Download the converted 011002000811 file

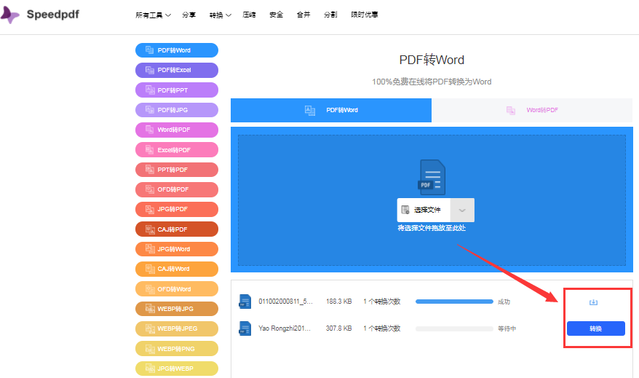pos(593,302)
